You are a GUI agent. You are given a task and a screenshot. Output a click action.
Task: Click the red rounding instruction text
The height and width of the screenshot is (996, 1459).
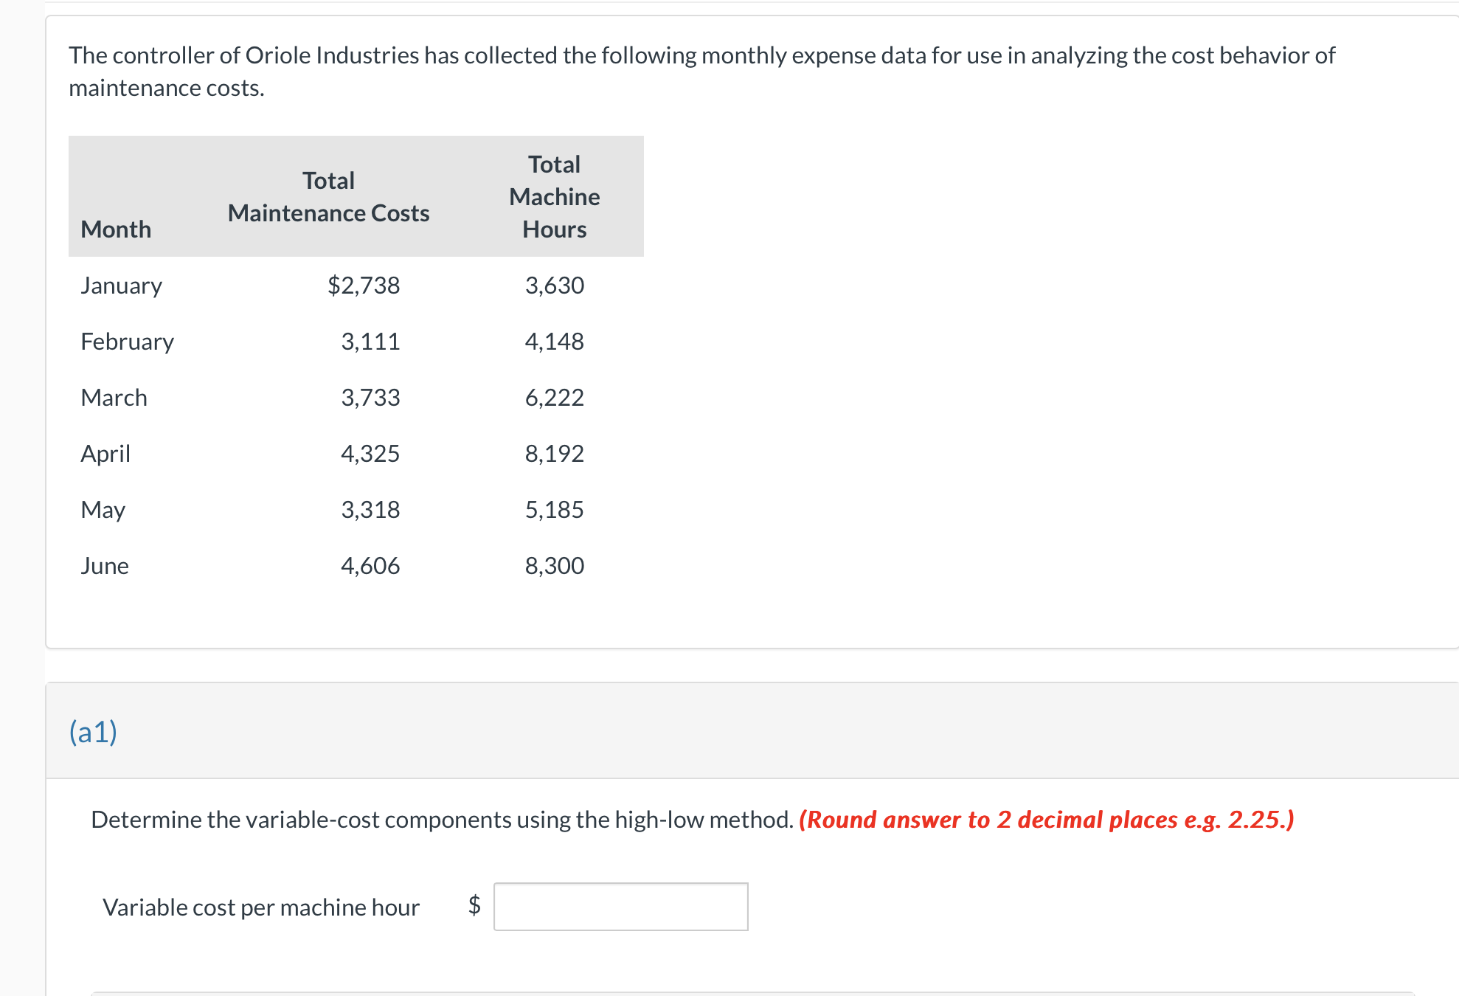coord(1046,820)
